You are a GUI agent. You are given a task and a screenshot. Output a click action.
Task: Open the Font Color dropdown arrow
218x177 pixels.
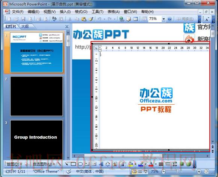[x=156, y=164]
